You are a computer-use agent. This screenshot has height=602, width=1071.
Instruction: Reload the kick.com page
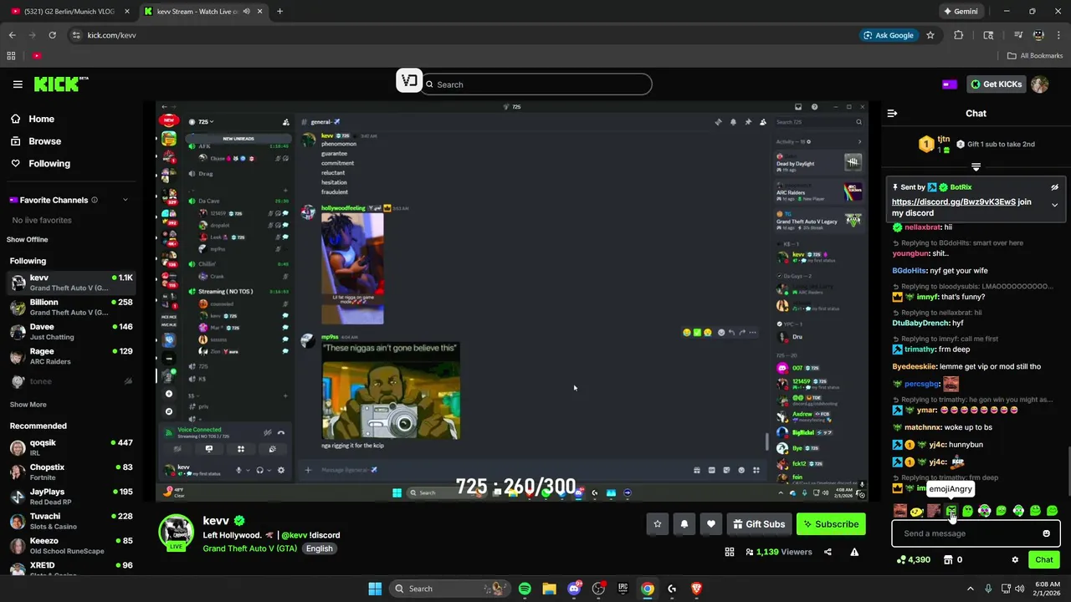pyautogui.click(x=52, y=35)
